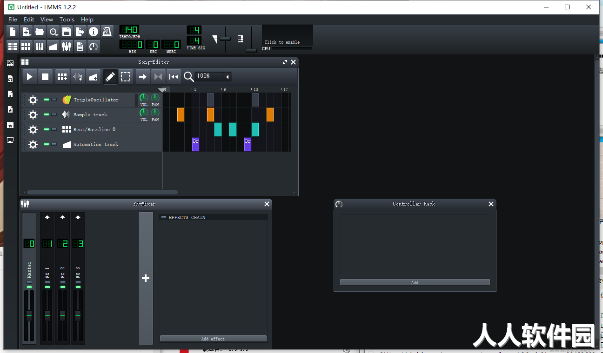Show the Song Editor via toolbar icon
The height and width of the screenshot is (353, 603).
click(x=13, y=46)
